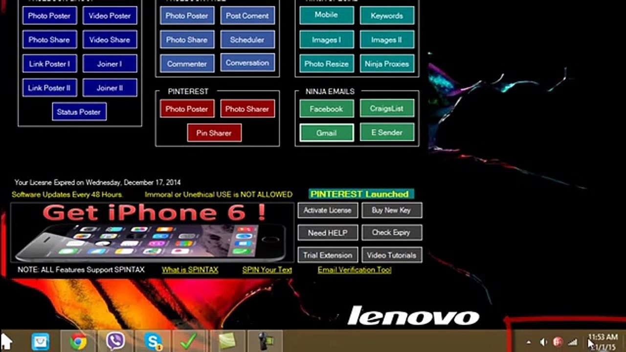Image resolution: width=626 pixels, height=352 pixels.
Task: Click the PINTEREST Launched notice
Action: pyautogui.click(x=361, y=194)
